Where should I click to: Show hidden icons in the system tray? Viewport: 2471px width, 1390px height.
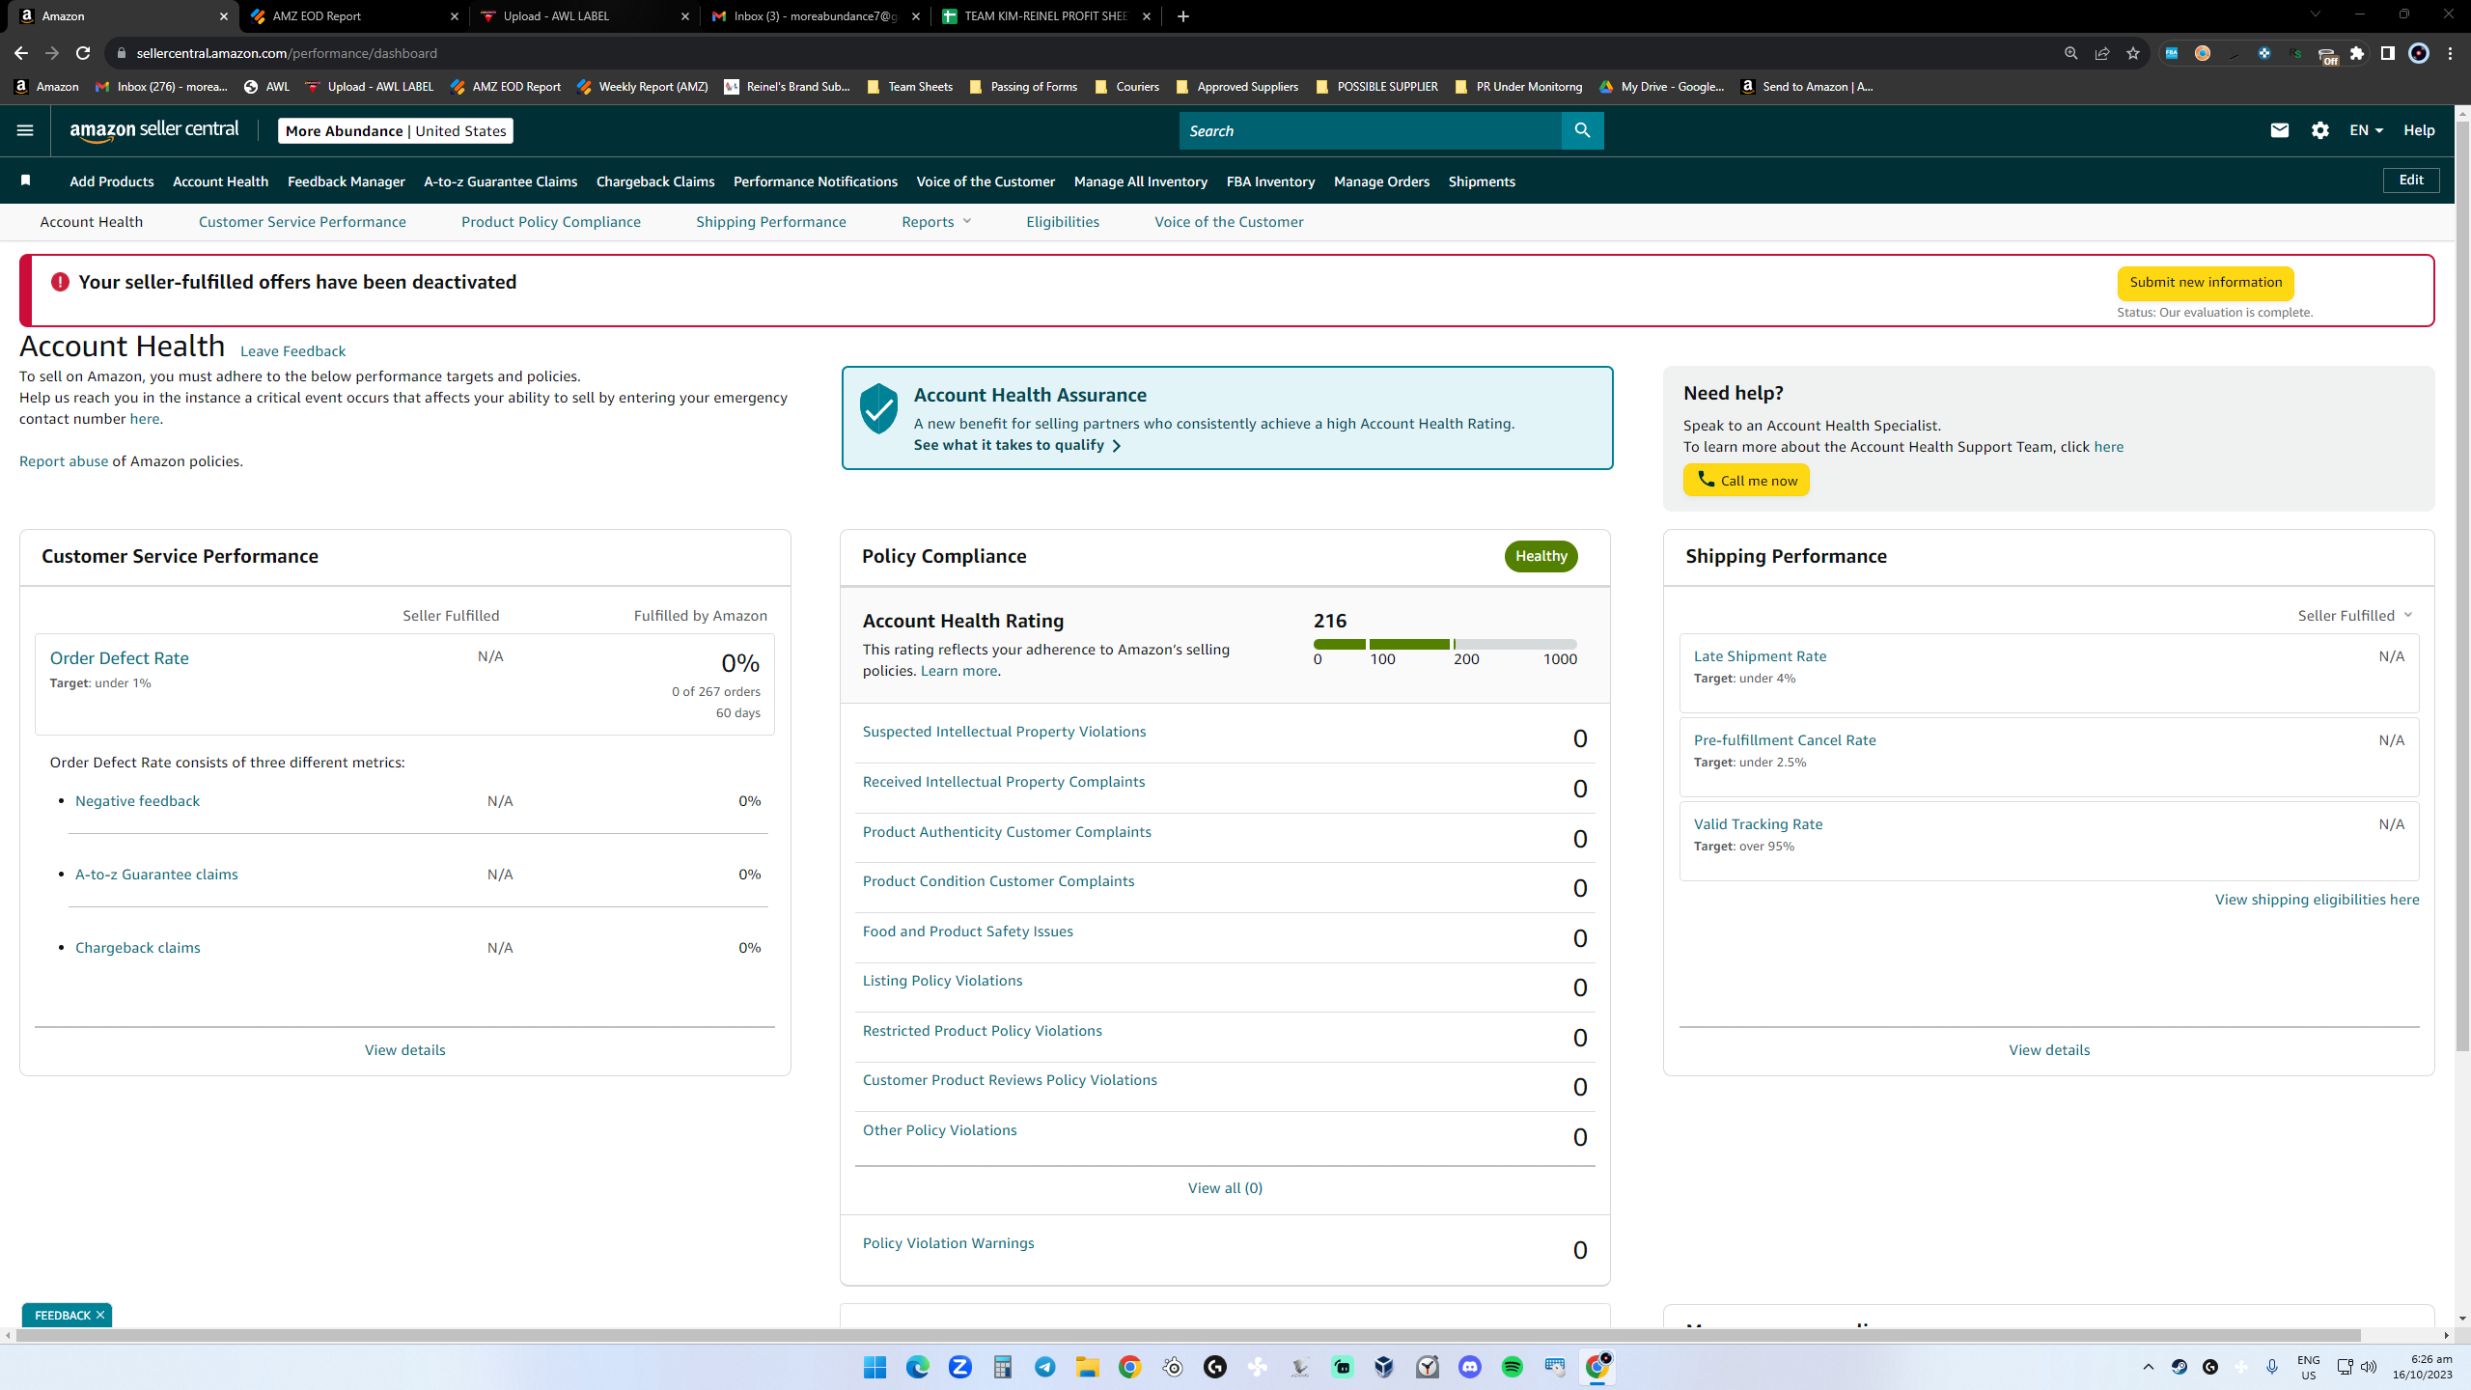tap(2149, 1367)
